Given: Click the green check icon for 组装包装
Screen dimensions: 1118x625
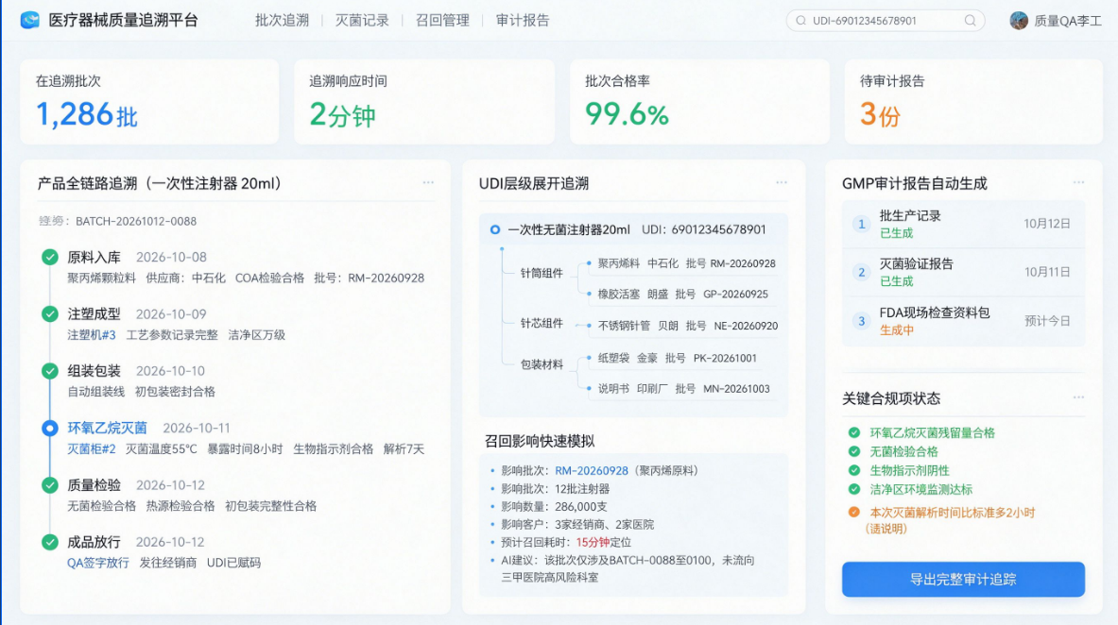Looking at the screenshot, I should (x=50, y=371).
